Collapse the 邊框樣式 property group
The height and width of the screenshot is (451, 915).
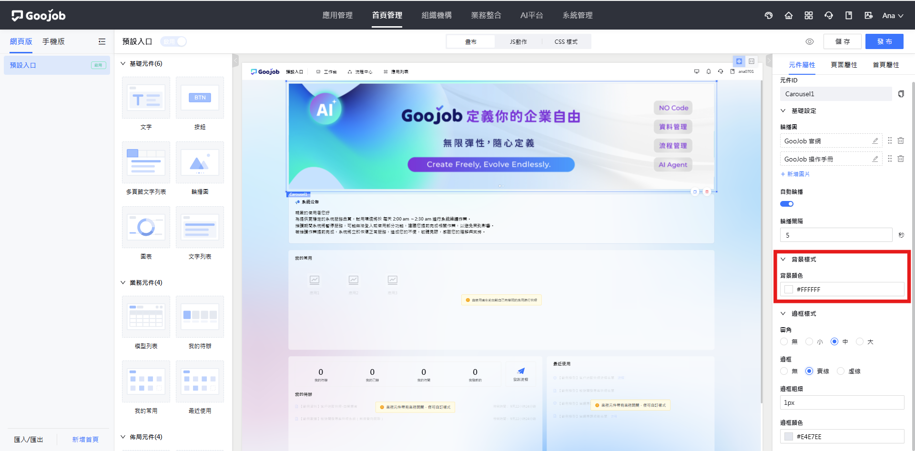[x=783, y=313]
